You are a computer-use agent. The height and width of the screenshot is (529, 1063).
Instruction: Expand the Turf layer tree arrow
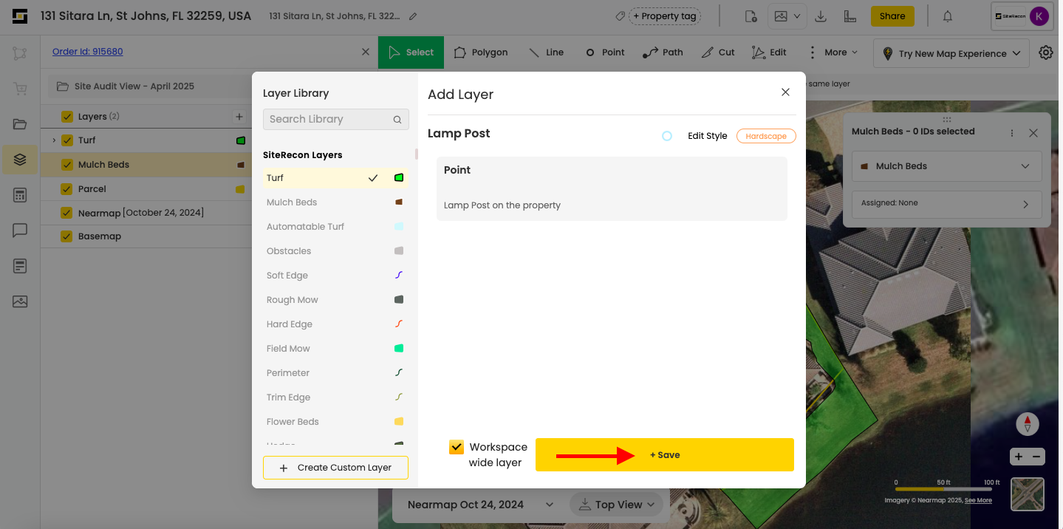pyautogui.click(x=54, y=140)
